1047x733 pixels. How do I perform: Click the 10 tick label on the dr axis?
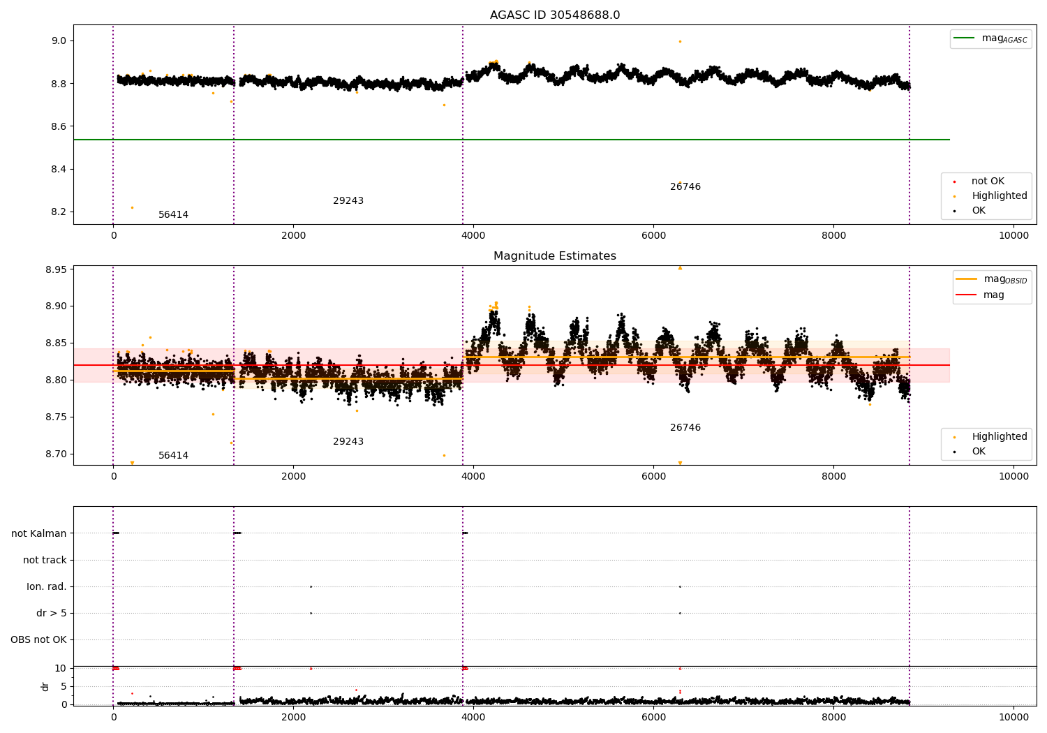coord(61,669)
